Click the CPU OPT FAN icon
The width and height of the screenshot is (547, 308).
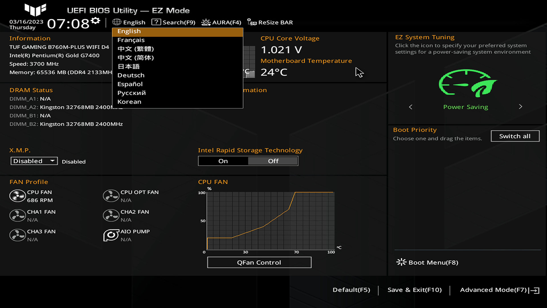[x=111, y=196]
